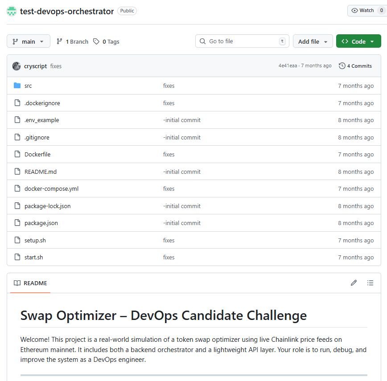Click the tags icon beside 0 Tags
The height and width of the screenshot is (381, 387).
(x=96, y=41)
